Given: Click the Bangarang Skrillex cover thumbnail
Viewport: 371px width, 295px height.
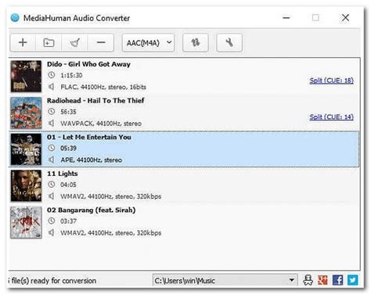Looking at the screenshot, I should pos(26,222).
